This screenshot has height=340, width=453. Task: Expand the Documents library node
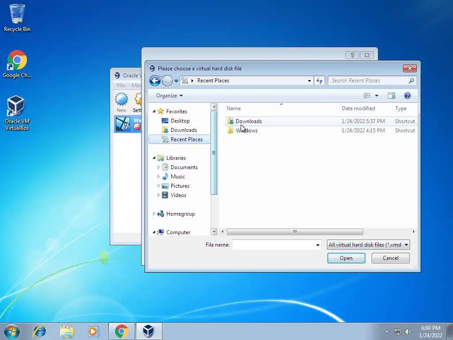(158, 167)
